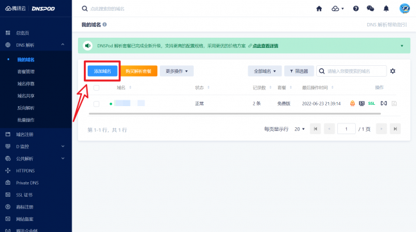Select 批量操作 in sidebar
The height and width of the screenshot is (232, 416).
(26, 120)
